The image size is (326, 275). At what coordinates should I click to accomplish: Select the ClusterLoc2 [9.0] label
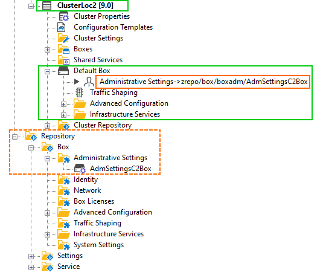tap(85, 5)
